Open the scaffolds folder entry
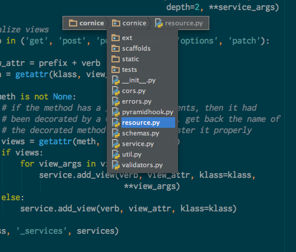Screen dimensions: 296x252 pos(142,48)
